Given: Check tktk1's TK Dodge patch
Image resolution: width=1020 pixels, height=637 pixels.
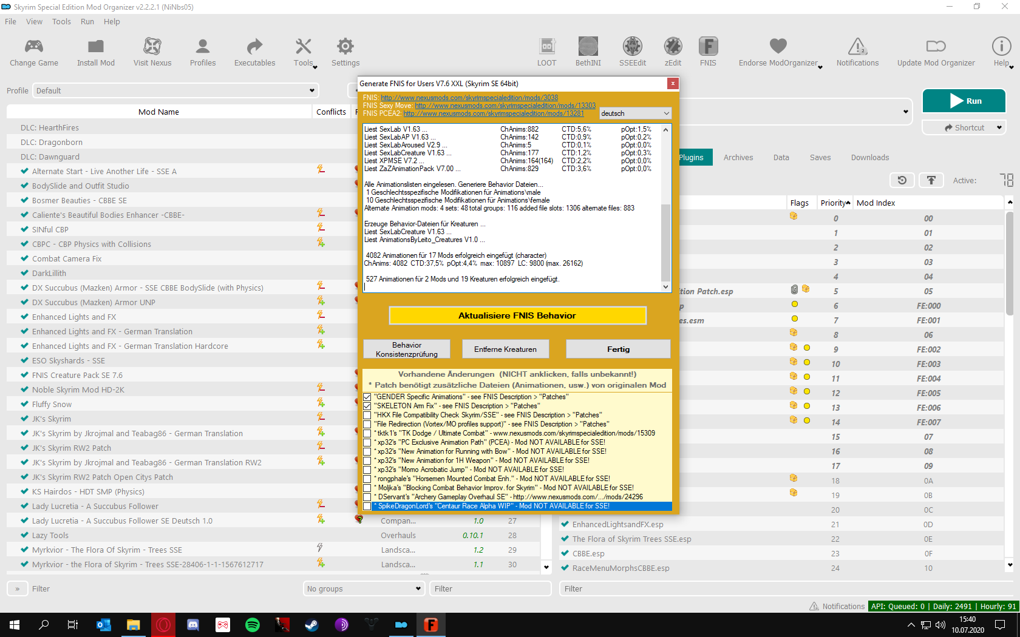Looking at the screenshot, I should [367, 433].
